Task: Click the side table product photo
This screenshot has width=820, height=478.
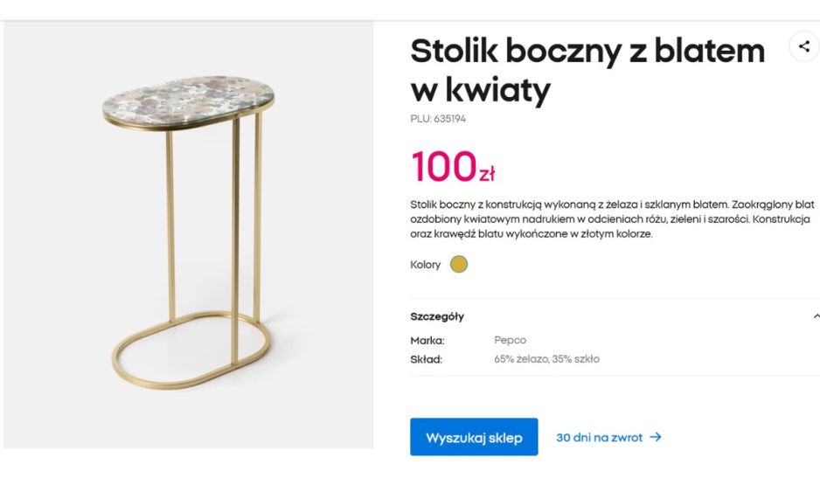Action: 189,235
